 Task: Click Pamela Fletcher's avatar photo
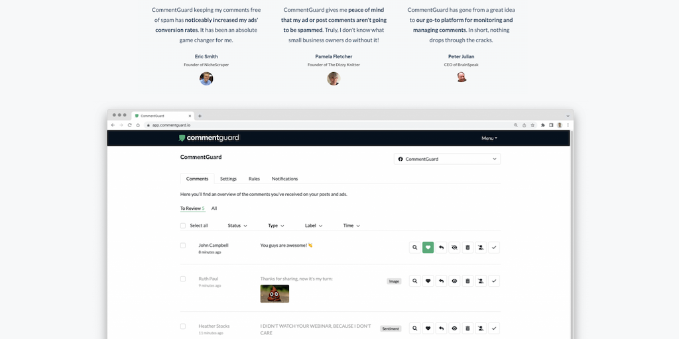pyautogui.click(x=334, y=79)
